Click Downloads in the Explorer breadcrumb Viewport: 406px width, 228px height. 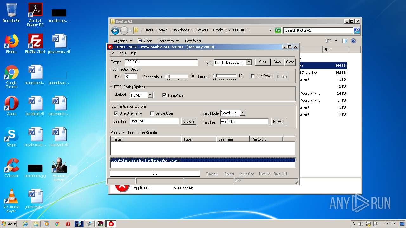pyautogui.click(x=181, y=30)
